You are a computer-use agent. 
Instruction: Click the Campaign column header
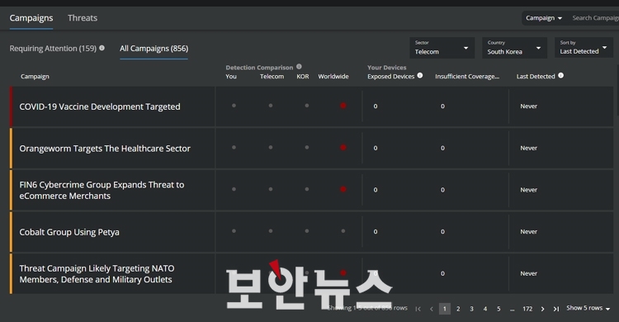[35, 77]
